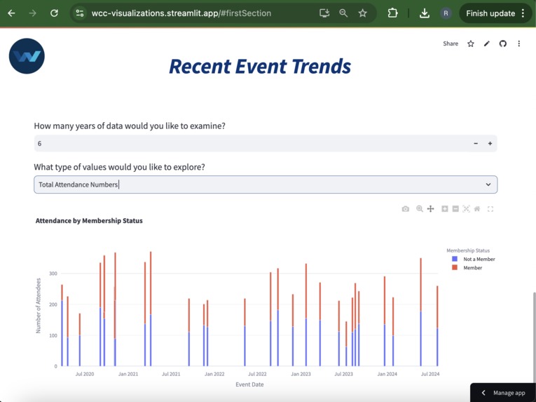Click the Jul 2023 axis label
Viewport: 536px width, 402px height.
pyautogui.click(x=343, y=374)
